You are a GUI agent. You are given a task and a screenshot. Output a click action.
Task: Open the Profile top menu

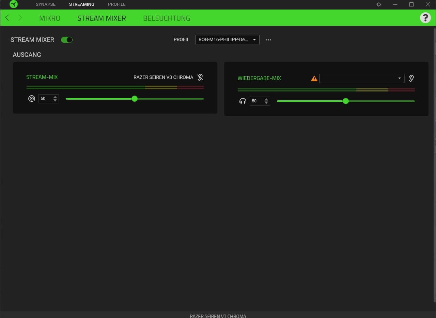pyautogui.click(x=117, y=4)
